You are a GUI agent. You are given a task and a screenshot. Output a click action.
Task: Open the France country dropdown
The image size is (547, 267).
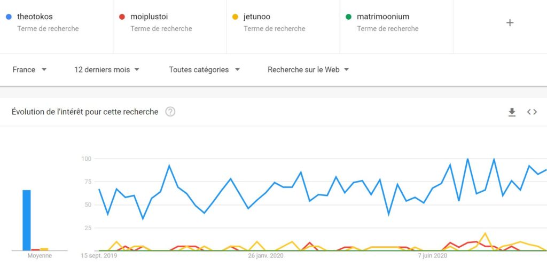[30, 70]
